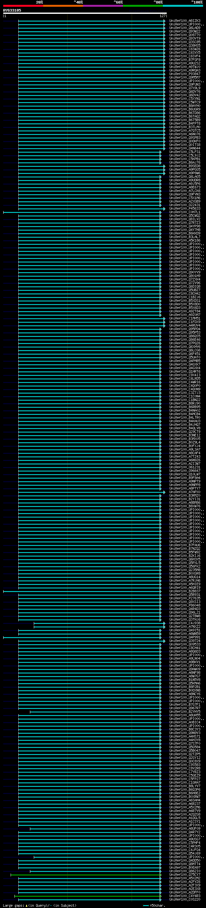Click label UniRef100_C0H7L1
Image resolution: width=206 pixels, height=908 pixels.
[184, 212]
